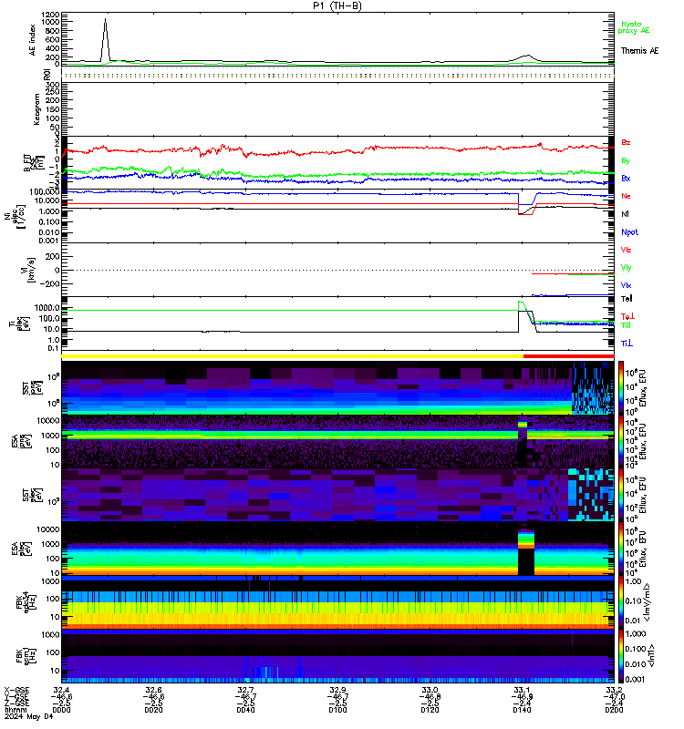This screenshot has width=684, height=729.
Task: Click the black "Ni" density legend label
Action: (625, 214)
